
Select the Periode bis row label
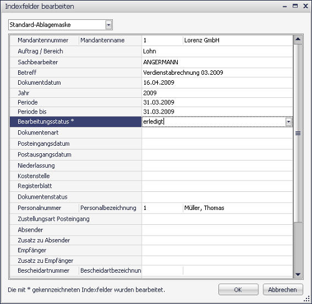point(32,112)
